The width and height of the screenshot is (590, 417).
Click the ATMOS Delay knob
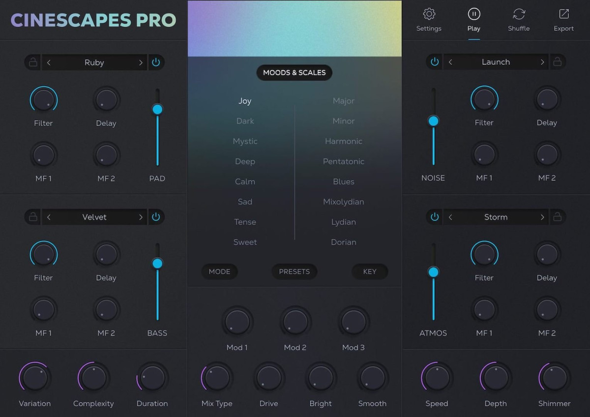point(547,255)
